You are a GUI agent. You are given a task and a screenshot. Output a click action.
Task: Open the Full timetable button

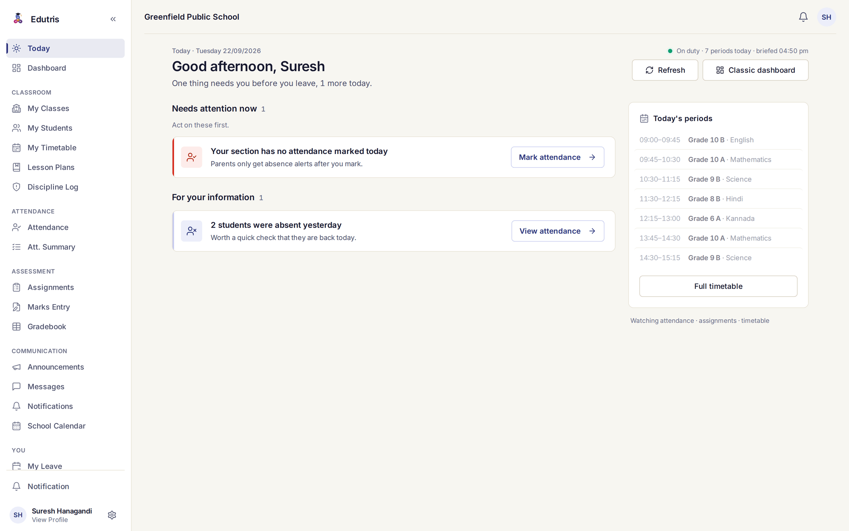[x=718, y=286]
